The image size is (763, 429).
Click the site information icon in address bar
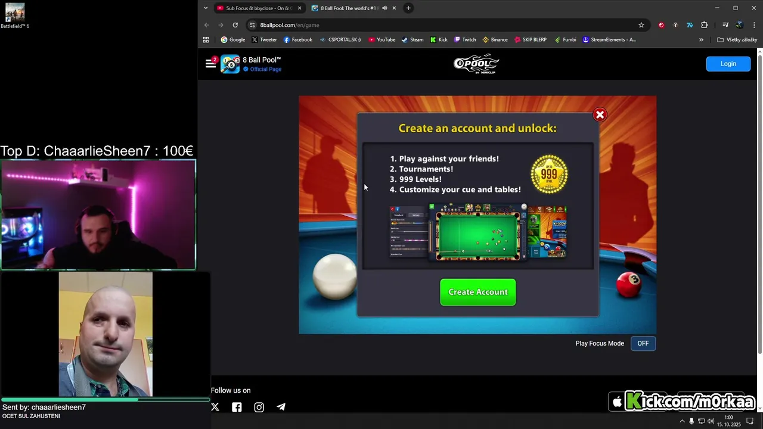tap(253, 25)
